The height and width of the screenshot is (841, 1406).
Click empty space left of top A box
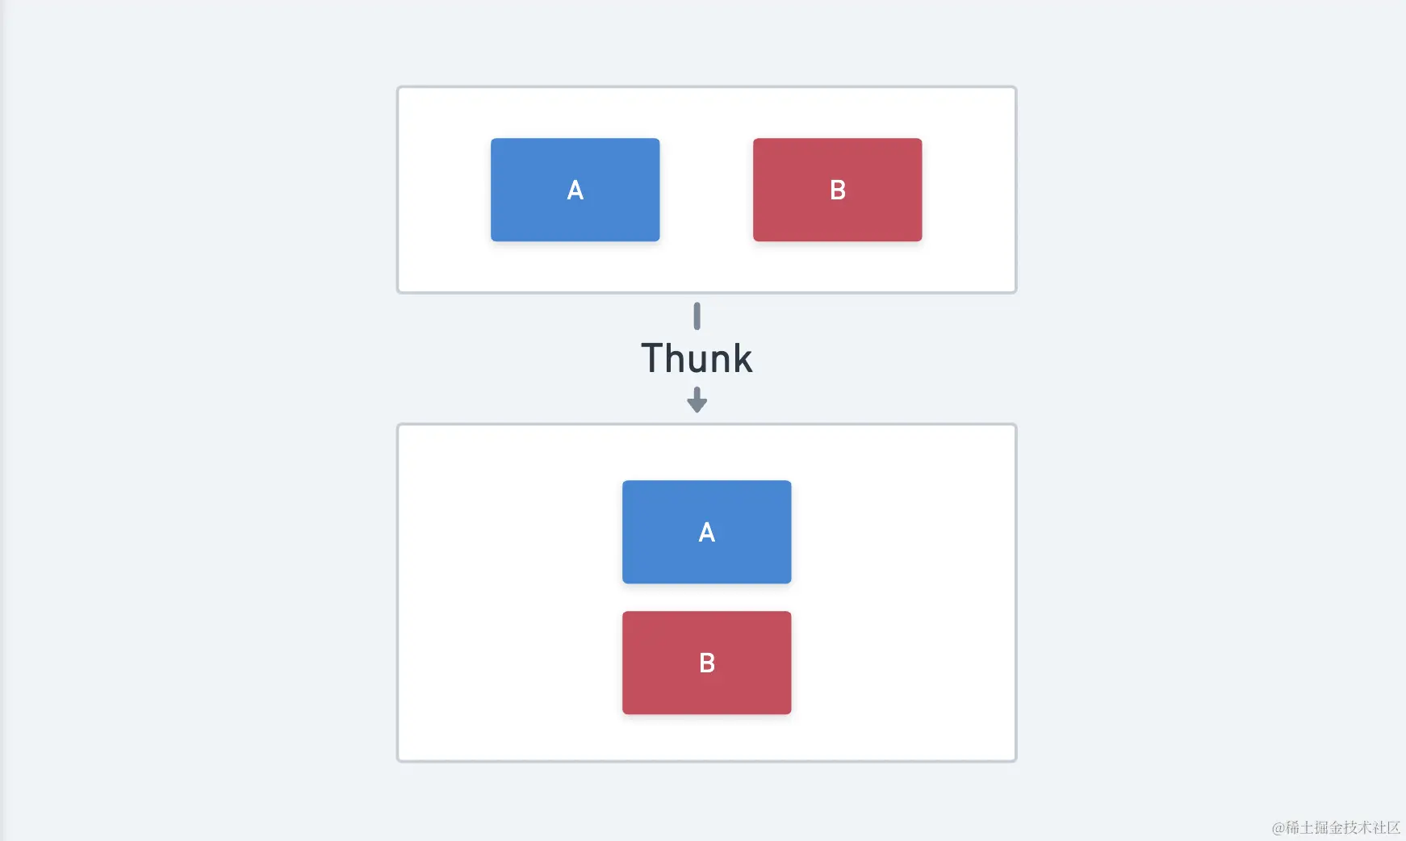444,190
